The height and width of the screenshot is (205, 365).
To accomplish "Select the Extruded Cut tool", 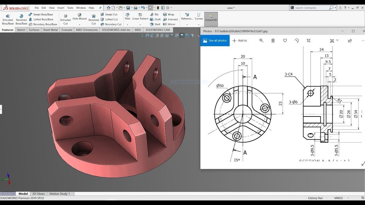I will (x=65, y=19).
